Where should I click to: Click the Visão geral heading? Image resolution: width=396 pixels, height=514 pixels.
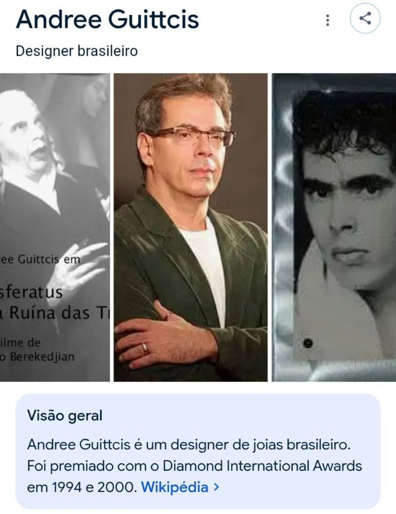tap(65, 416)
